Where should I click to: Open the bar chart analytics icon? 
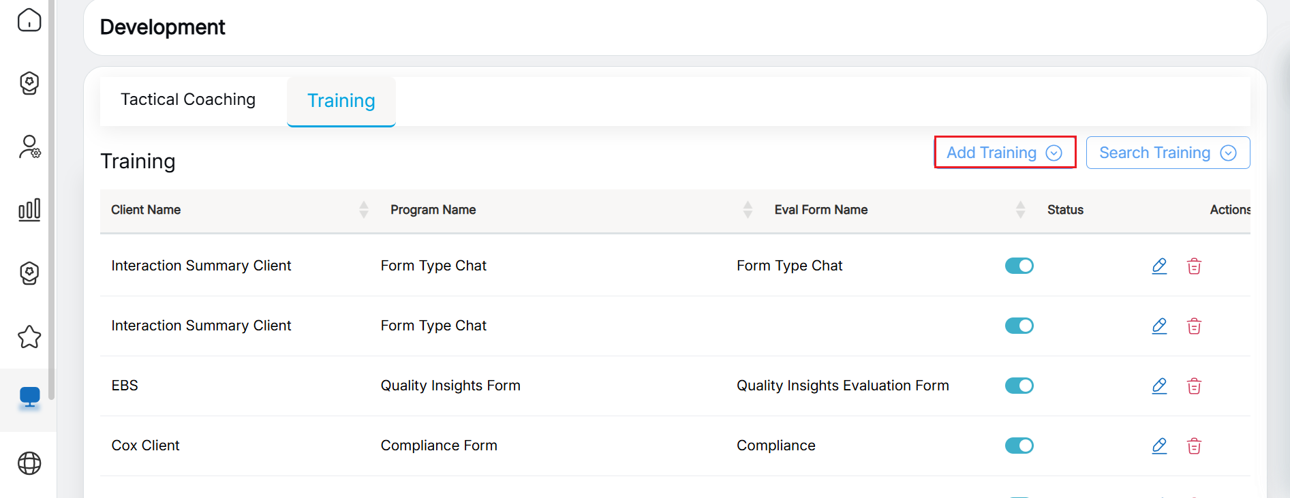coord(29,210)
